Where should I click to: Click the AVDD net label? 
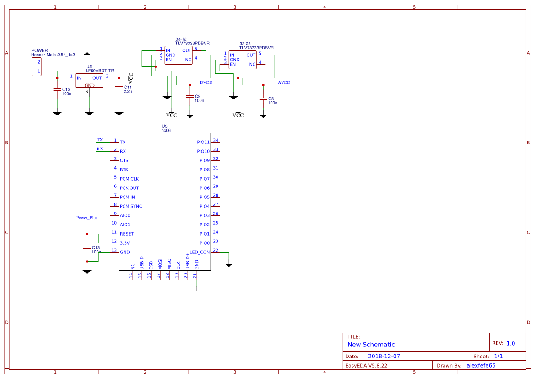[284, 82]
